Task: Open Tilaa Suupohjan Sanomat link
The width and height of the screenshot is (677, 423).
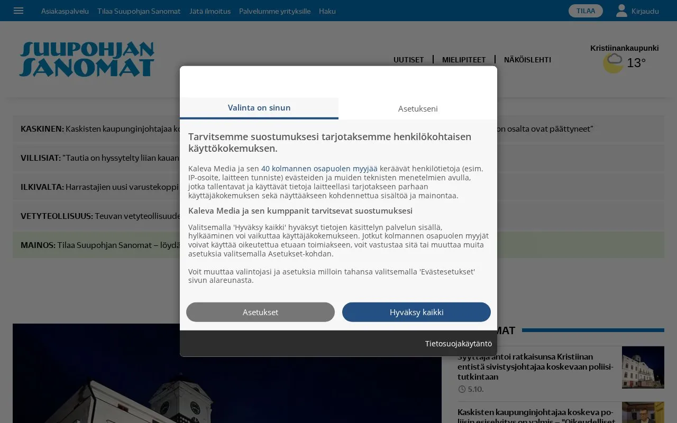Action: click(x=139, y=11)
